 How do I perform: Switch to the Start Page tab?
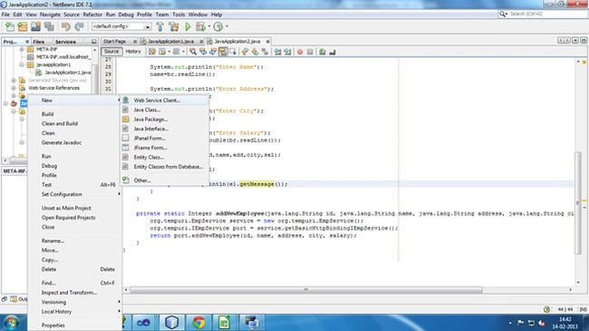[114, 42]
